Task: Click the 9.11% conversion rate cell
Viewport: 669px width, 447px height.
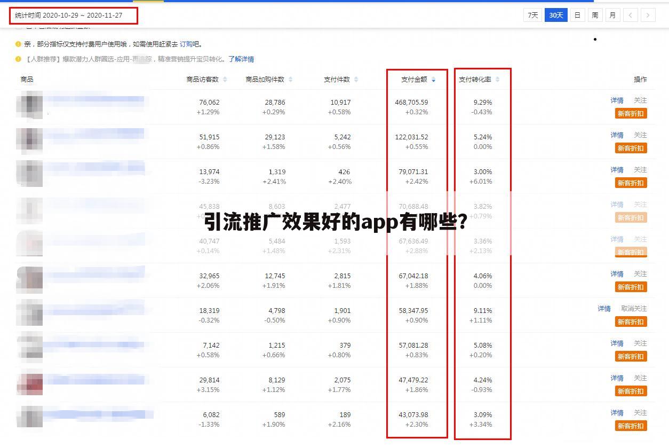Action: (x=483, y=310)
